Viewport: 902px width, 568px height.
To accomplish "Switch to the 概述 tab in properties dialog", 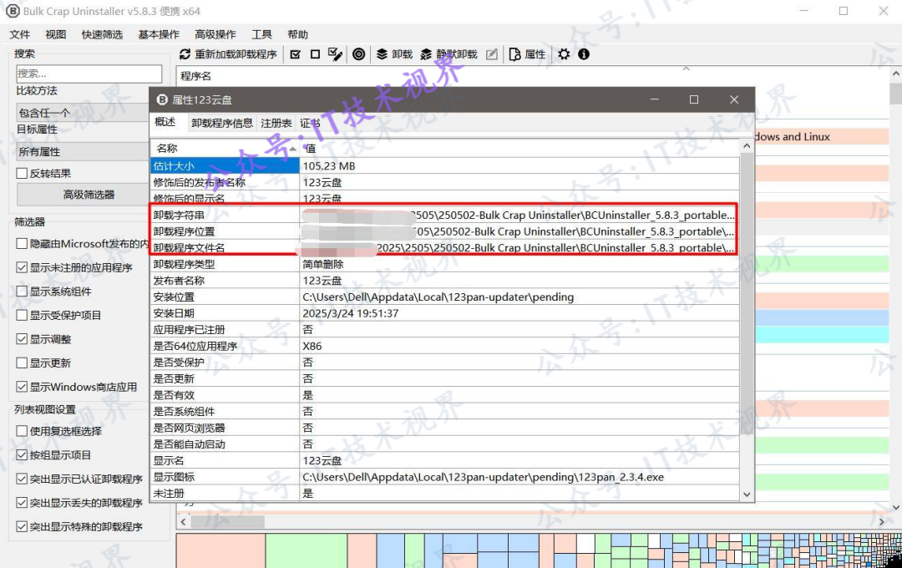I will [165, 122].
